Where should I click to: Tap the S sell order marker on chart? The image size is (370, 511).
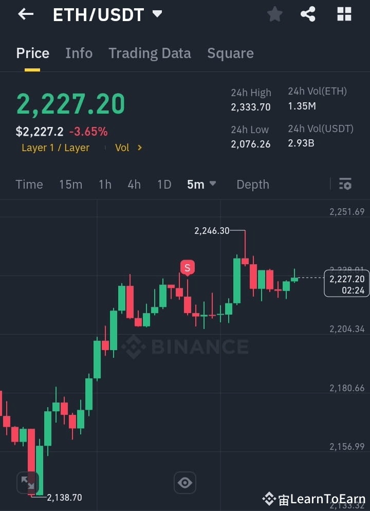pyautogui.click(x=187, y=267)
